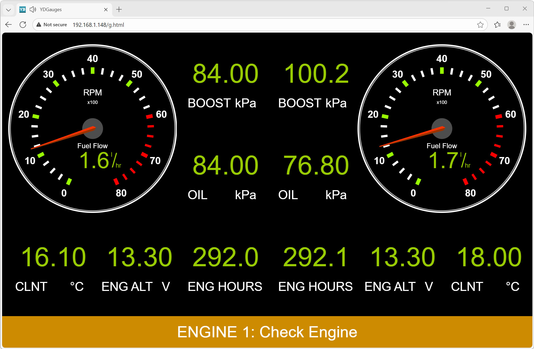Close the YDGauges tab
The image size is (534, 349).
[106, 10]
